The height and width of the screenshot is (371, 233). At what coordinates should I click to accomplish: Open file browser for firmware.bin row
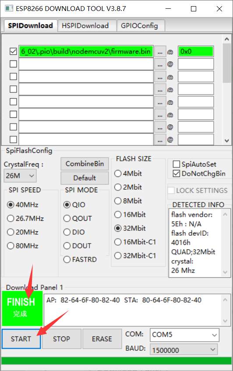pos(160,52)
